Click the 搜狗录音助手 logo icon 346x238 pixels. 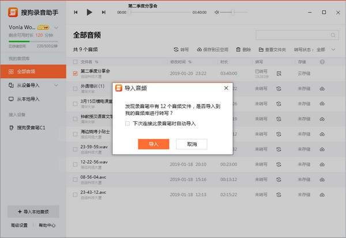(13, 12)
